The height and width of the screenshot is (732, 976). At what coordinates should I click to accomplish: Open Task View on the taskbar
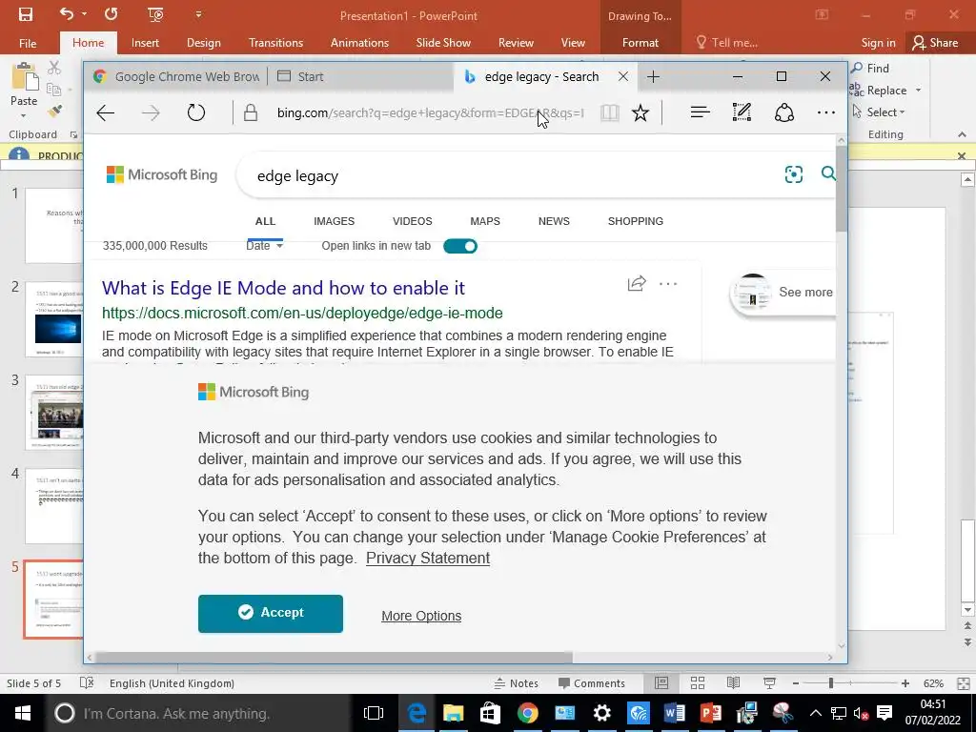coord(374,713)
